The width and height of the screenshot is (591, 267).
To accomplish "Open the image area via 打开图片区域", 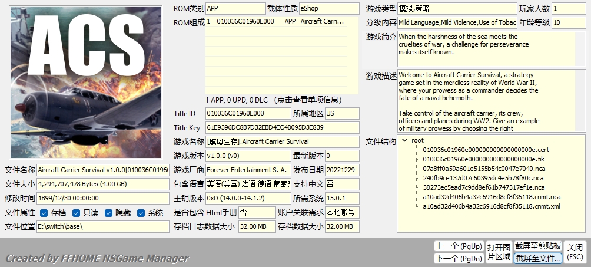I will pos(499,252).
